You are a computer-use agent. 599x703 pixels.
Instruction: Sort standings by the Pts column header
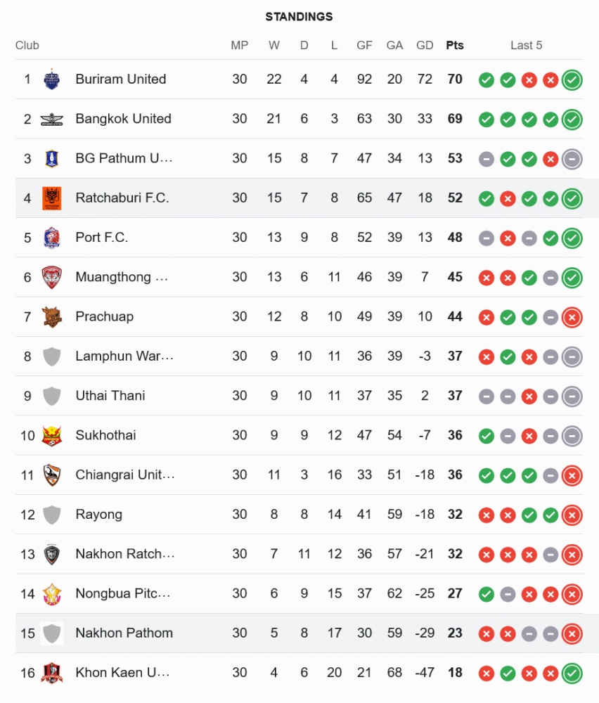[x=455, y=46]
